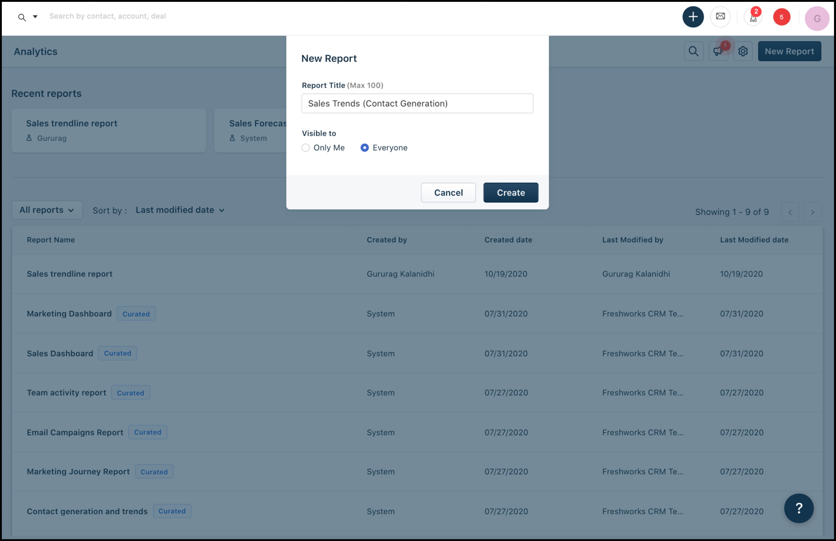Viewport: 836px width, 541px height.
Task: Click Curated tag beside Team activity report
Action: 130,392
